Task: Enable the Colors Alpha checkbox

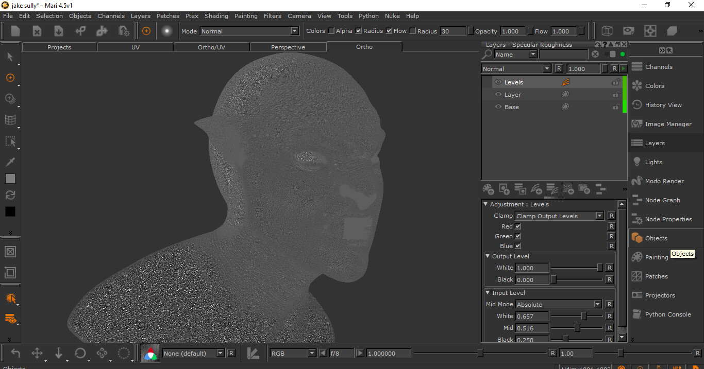Action: [x=331, y=31]
